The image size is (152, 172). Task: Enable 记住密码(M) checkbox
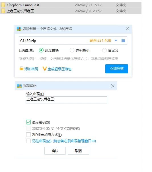[28, 141]
